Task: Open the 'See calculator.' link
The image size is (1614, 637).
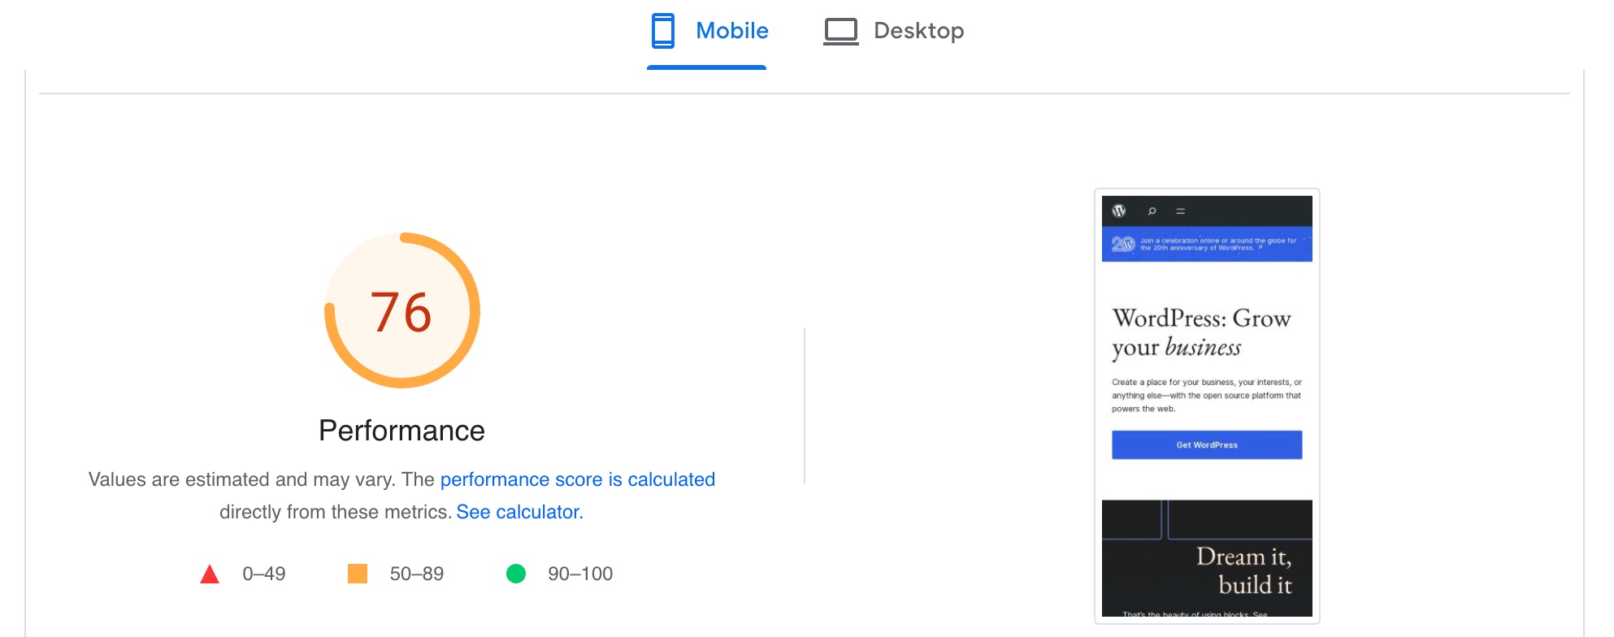Action: [x=519, y=512]
